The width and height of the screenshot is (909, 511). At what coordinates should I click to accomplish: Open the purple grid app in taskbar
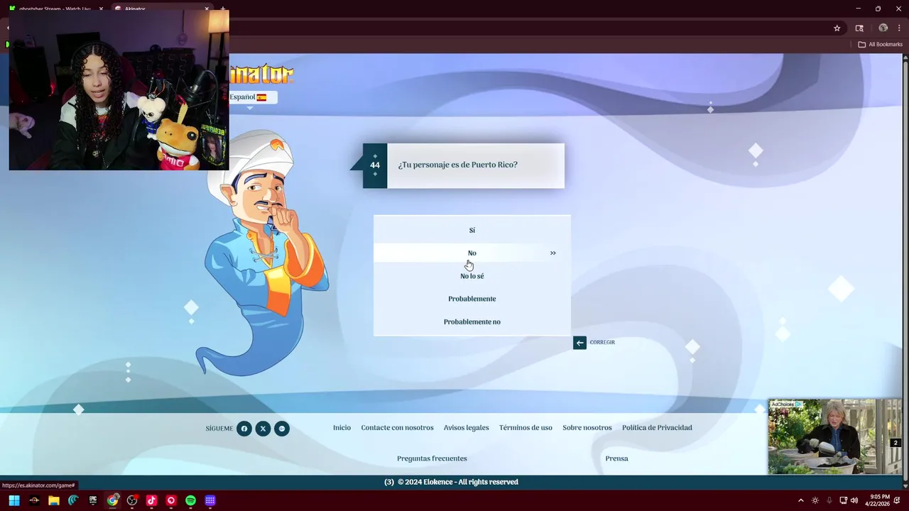(210, 500)
